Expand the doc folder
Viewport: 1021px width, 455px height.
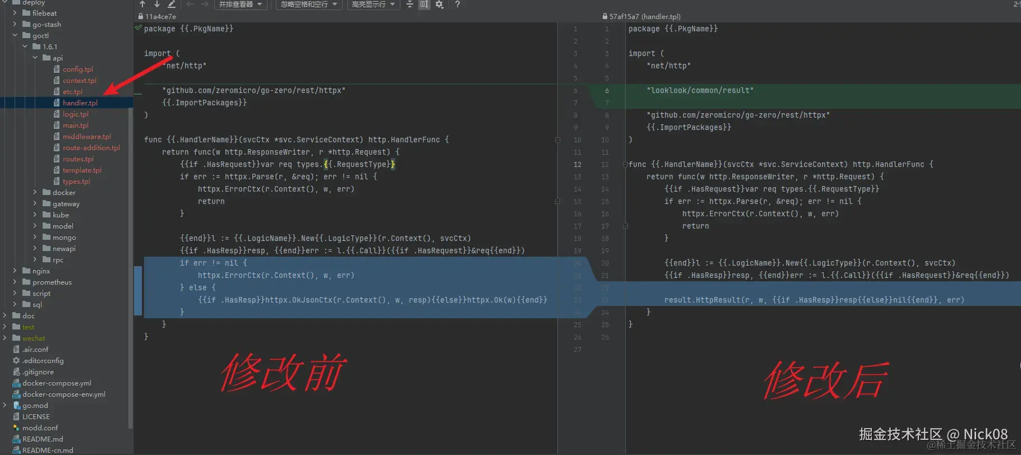5,315
